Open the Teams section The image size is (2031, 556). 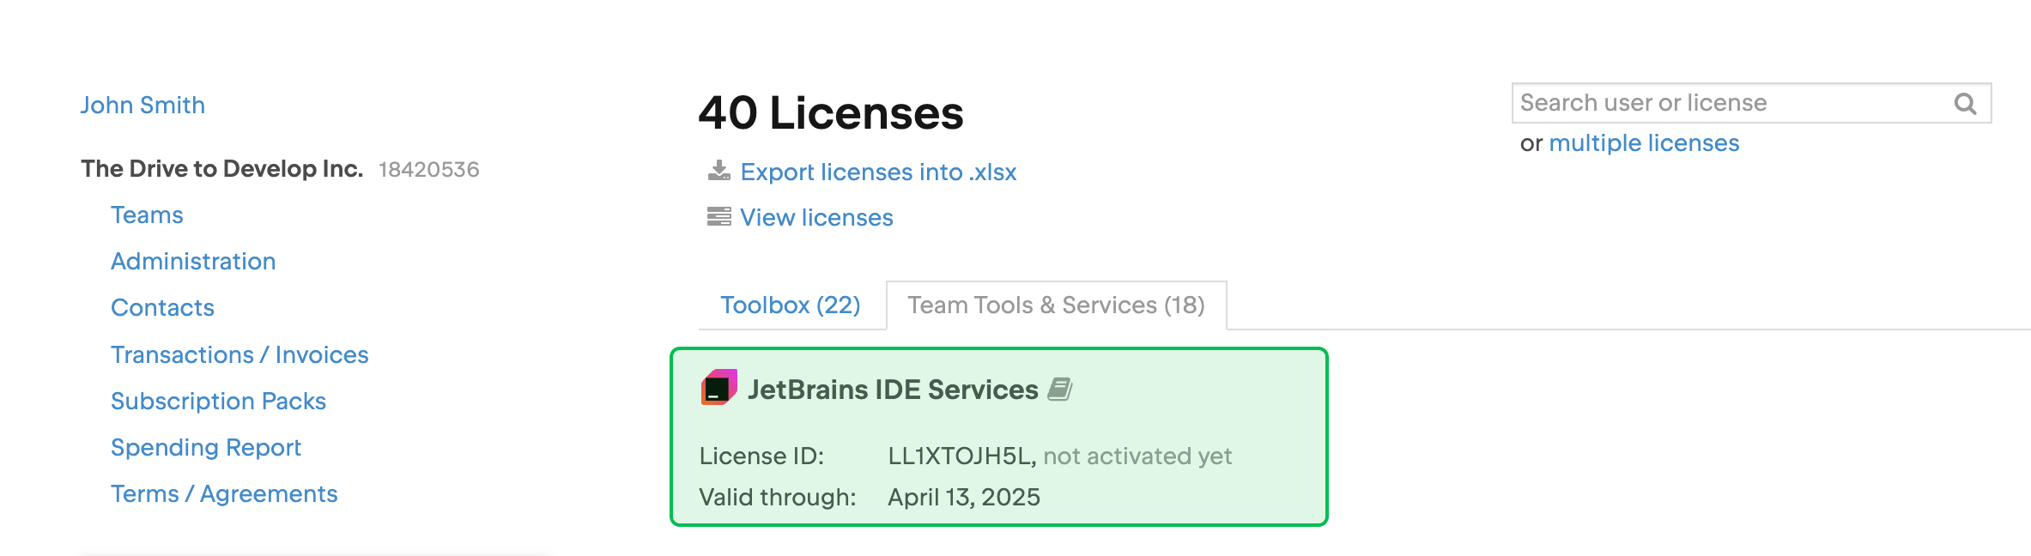click(146, 215)
